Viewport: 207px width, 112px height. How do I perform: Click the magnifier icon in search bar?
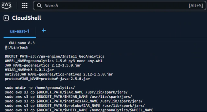click(x=39, y=6)
